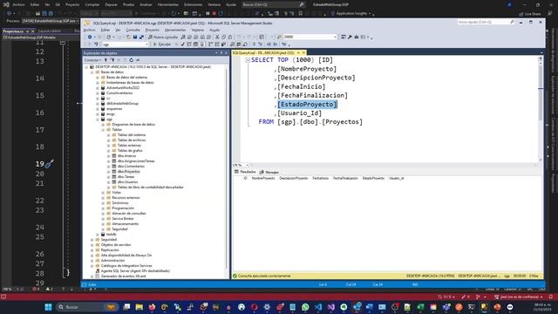Select the dbo.Proyectos table
This screenshot has width=558, height=314.
(x=128, y=172)
